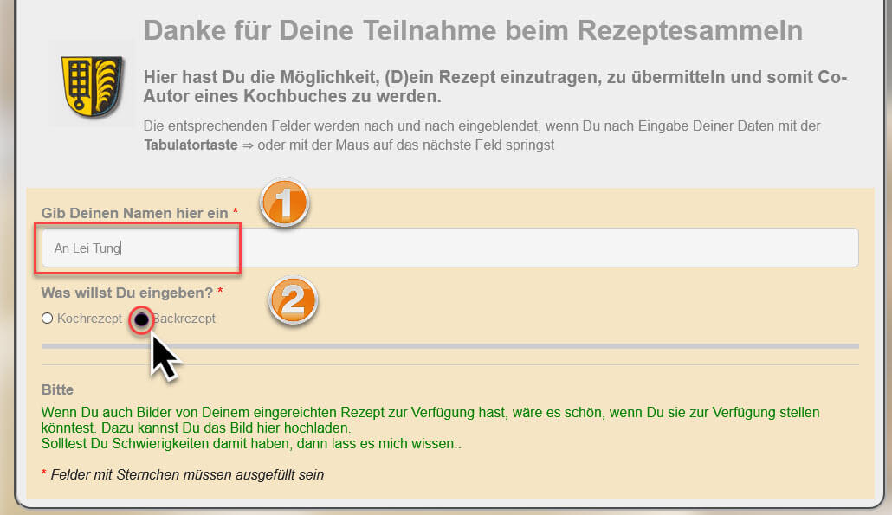Click the gray horizontal bar below the radio buttons
This screenshot has height=515, width=892.
(450, 346)
